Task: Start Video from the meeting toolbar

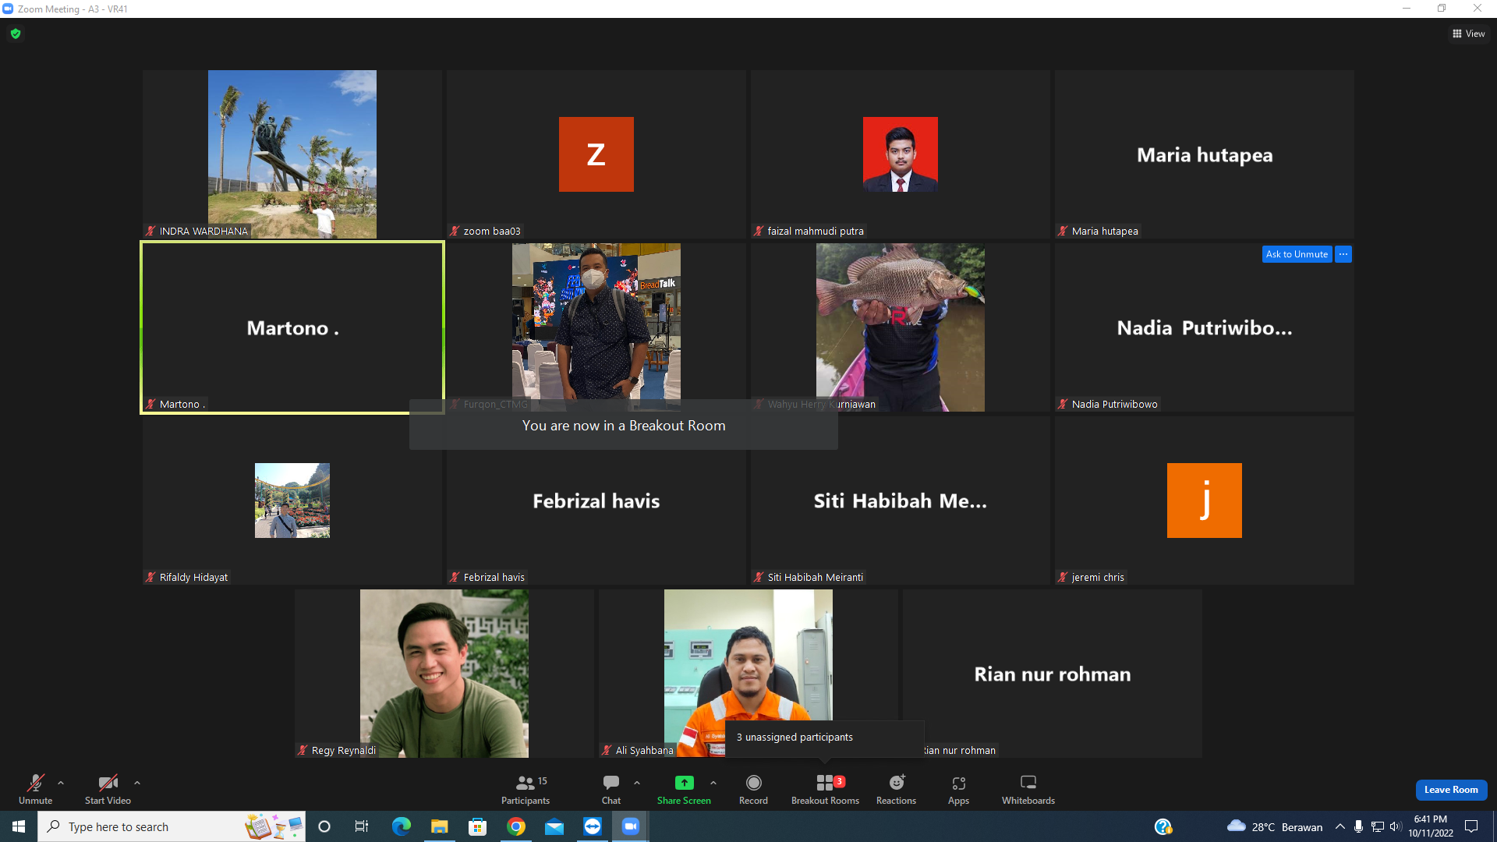Action: (x=108, y=789)
